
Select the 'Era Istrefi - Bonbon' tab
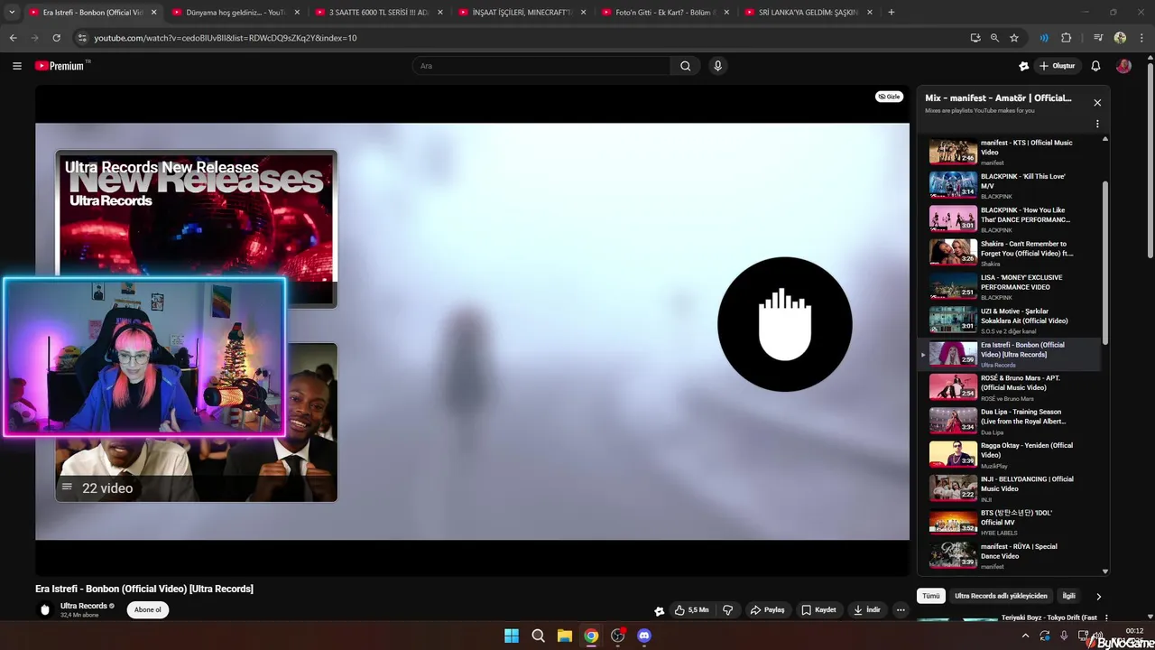tap(92, 12)
